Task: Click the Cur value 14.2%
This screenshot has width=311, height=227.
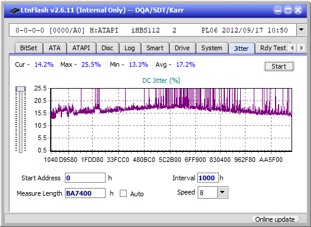Action: 44,64
